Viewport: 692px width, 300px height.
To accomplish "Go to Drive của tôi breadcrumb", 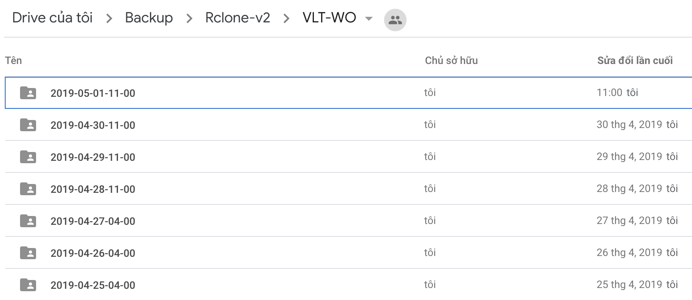I will [53, 18].
